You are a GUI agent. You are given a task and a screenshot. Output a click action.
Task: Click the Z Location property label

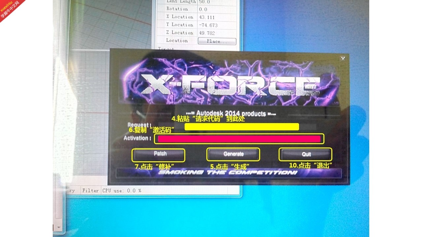pos(180,33)
